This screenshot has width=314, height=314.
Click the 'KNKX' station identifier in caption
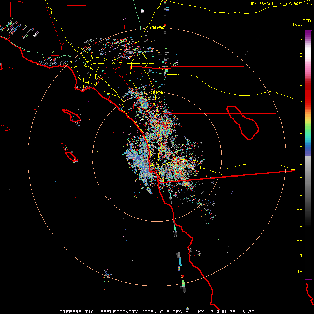pos(198,312)
